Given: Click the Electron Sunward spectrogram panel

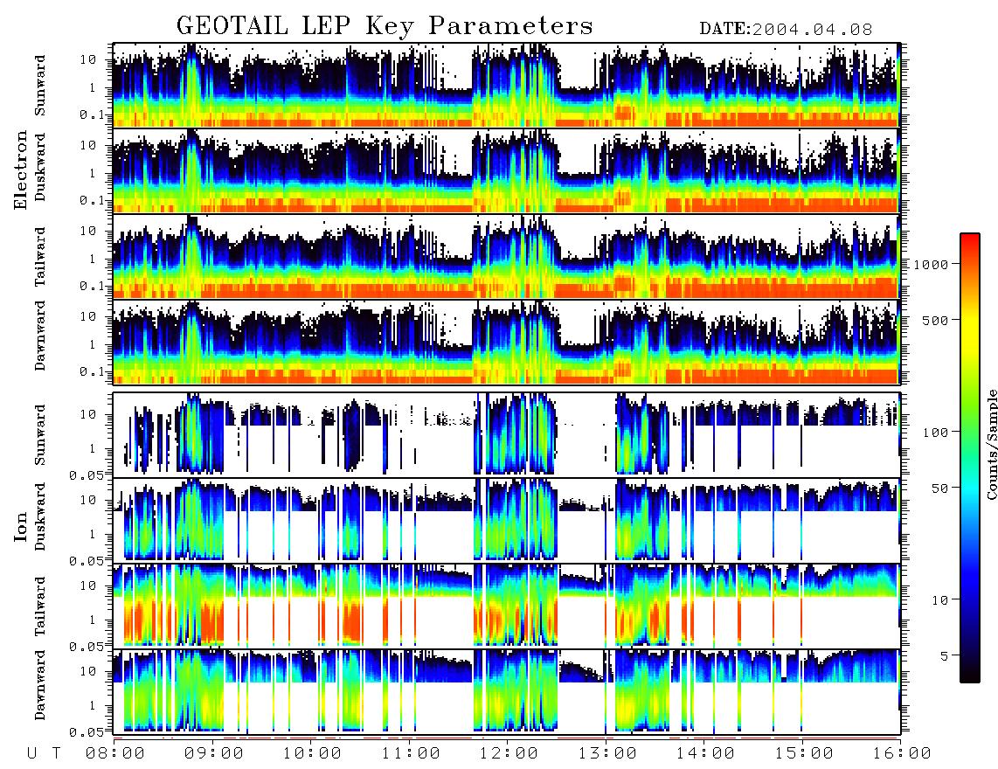Looking at the screenshot, I should tap(507, 85).
